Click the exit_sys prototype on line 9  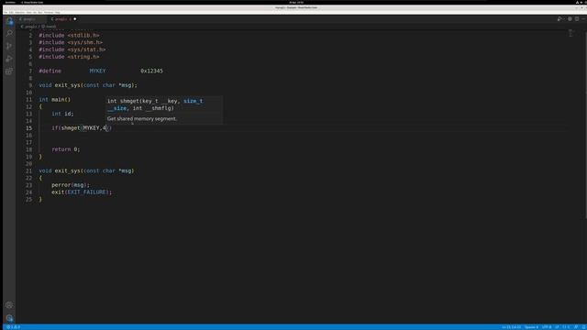[x=88, y=85]
